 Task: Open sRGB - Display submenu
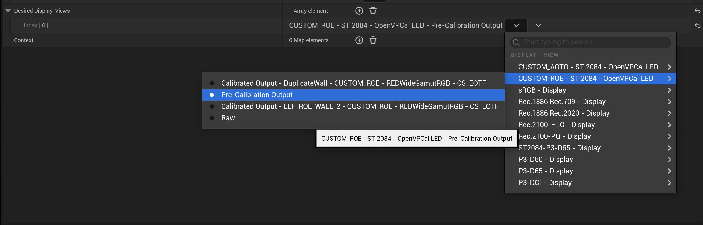[x=590, y=90]
